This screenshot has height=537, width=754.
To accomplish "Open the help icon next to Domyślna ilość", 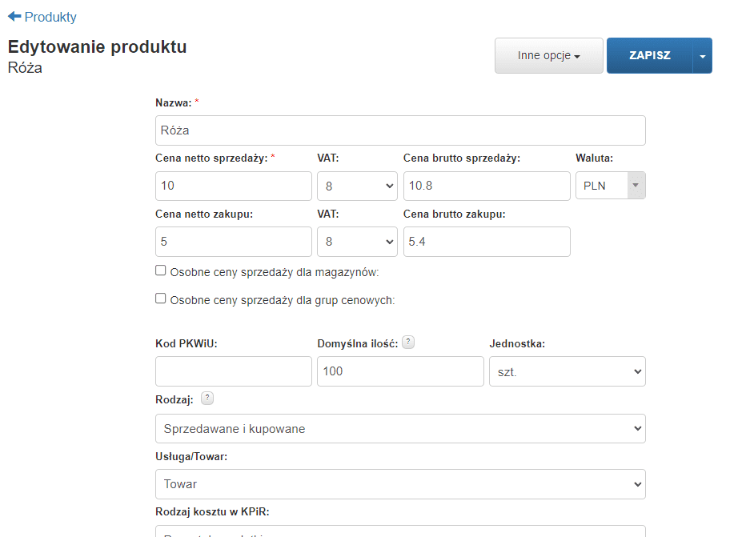I will click(408, 343).
